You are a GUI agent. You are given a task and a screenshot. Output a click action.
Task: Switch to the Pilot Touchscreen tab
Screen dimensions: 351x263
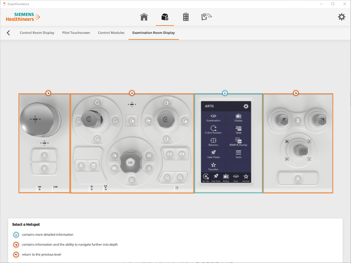tap(76, 33)
